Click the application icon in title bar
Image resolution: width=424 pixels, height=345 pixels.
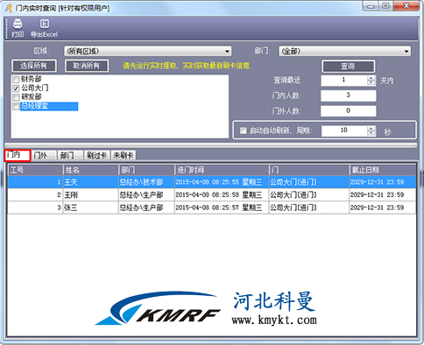tap(9, 8)
